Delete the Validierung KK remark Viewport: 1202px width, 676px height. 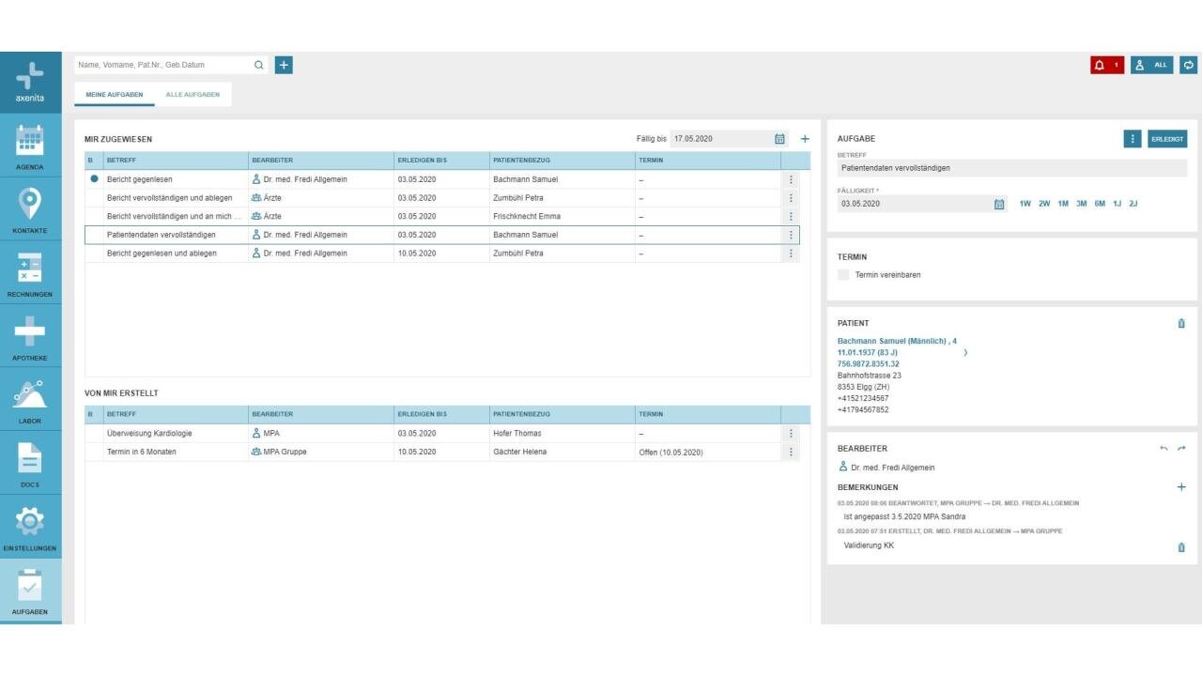(1181, 547)
